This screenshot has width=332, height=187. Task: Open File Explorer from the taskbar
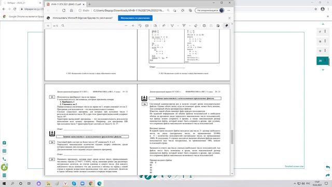click(48, 183)
